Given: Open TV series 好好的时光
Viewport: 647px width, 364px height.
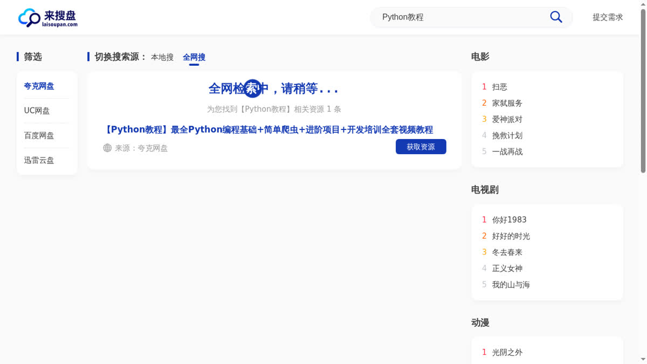Looking at the screenshot, I should pos(511,236).
